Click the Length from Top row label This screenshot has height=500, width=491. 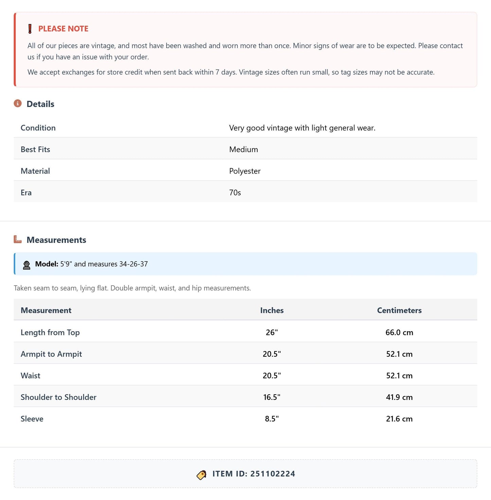[50, 333]
